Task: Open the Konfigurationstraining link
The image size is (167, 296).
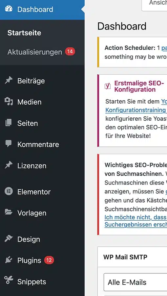Action: tap(136, 110)
